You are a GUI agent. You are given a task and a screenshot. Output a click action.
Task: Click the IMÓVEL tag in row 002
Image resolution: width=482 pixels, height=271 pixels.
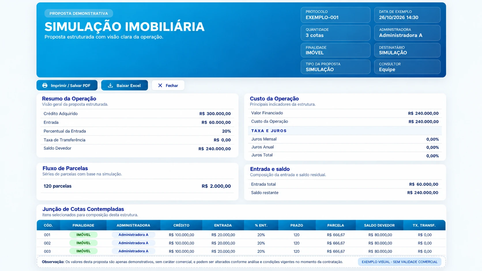pyautogui.click(x=84, y=243)
